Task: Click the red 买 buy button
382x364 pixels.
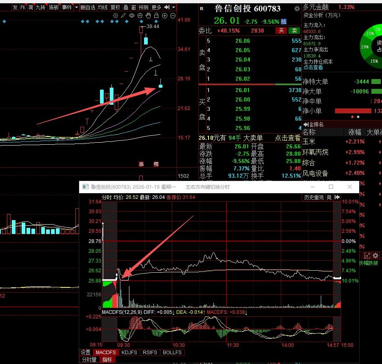Action: (x=281, y=31)
